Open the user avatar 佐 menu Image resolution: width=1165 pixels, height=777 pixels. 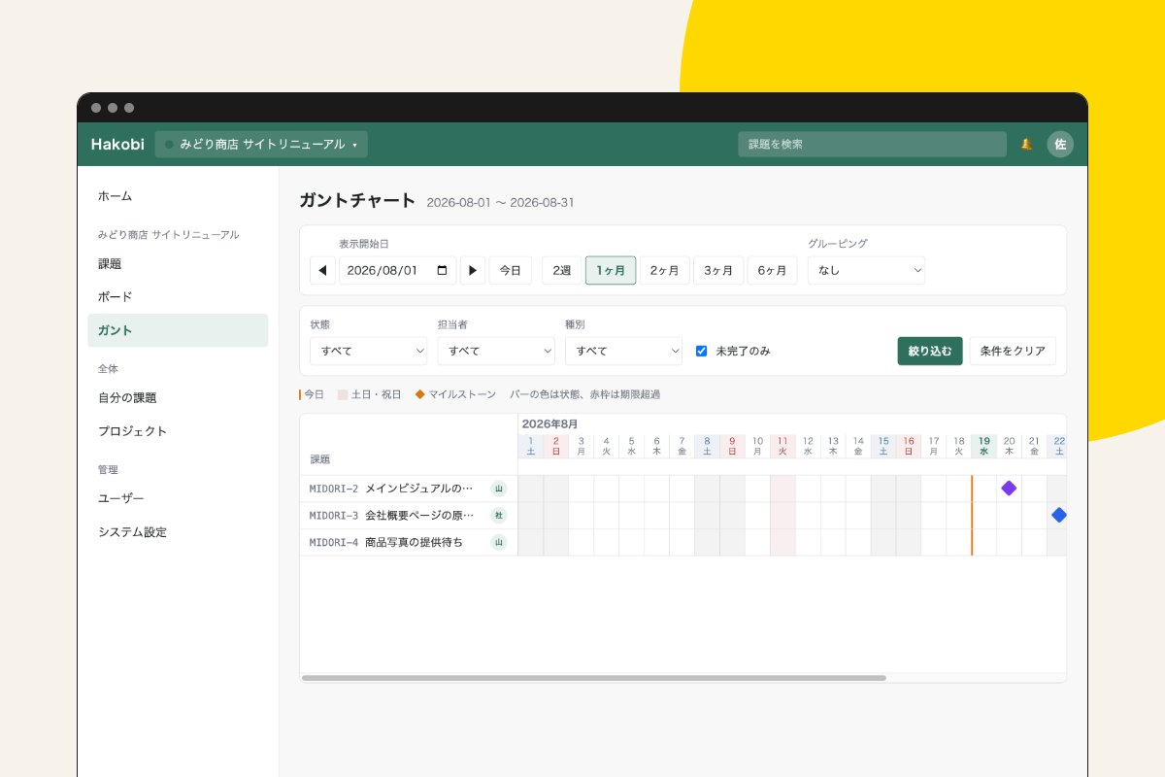[1060, 145]
